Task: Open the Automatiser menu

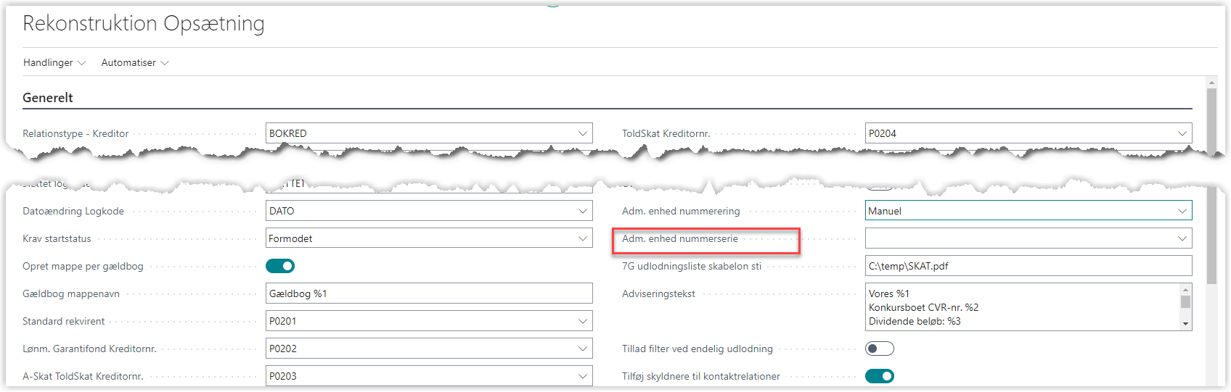Action: [x=134, y=63]
